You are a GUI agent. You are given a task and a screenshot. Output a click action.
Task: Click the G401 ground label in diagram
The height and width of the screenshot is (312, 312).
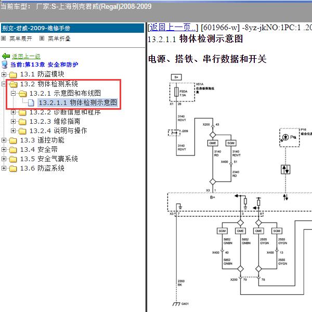185,304
